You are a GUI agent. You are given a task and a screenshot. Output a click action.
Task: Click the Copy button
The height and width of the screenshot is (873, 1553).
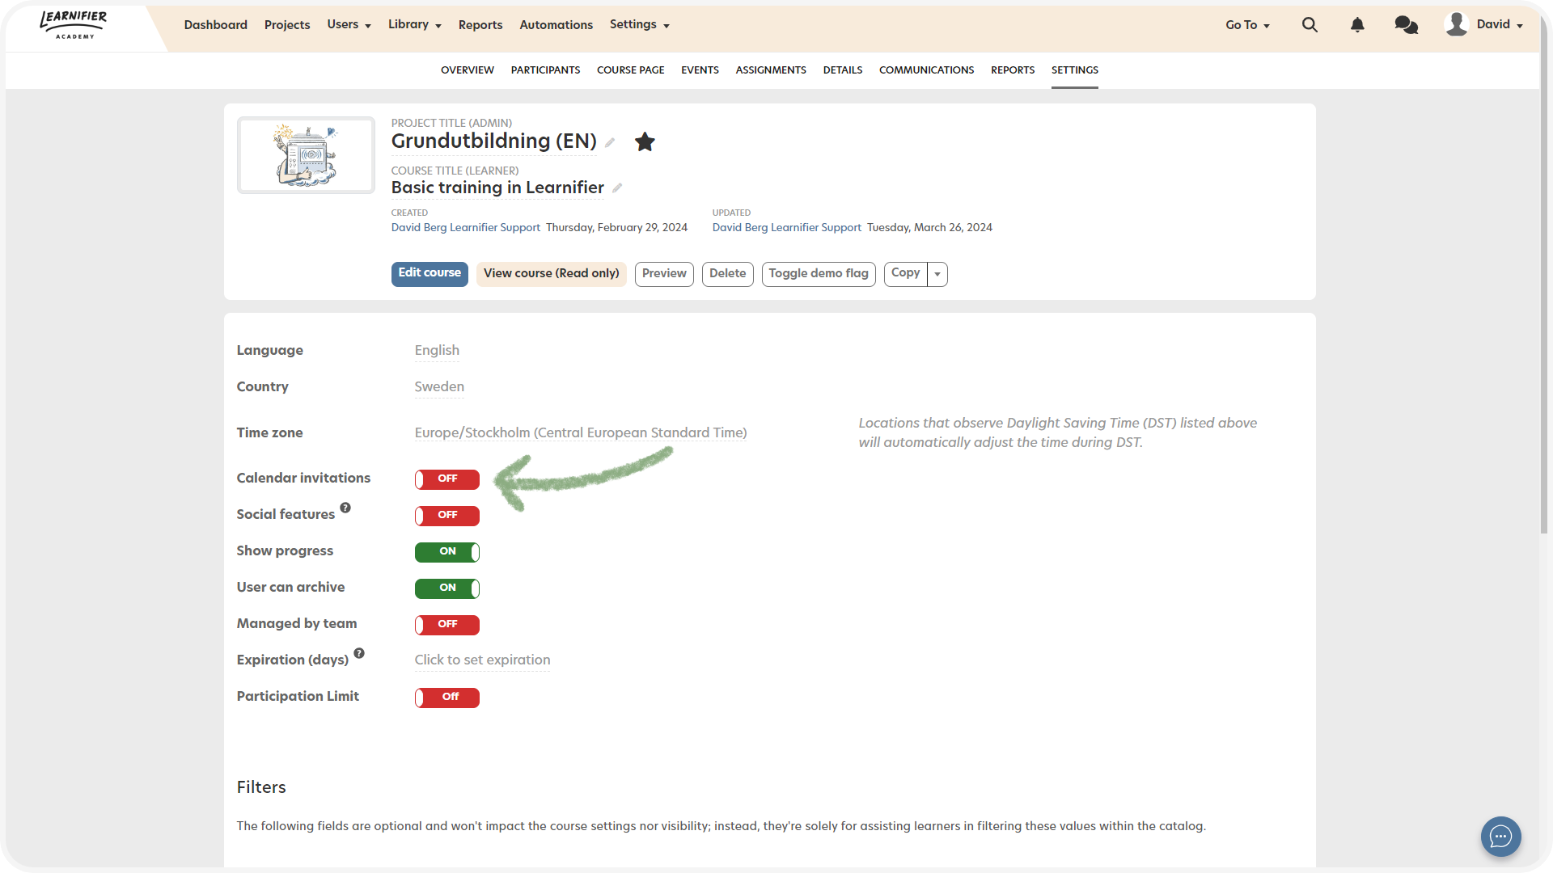point(905,274)
